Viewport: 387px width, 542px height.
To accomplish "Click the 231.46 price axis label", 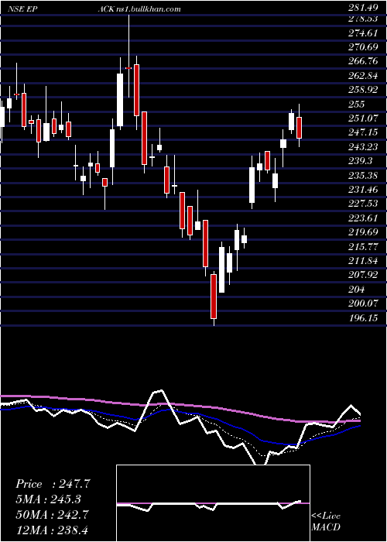I will point(363,190).
